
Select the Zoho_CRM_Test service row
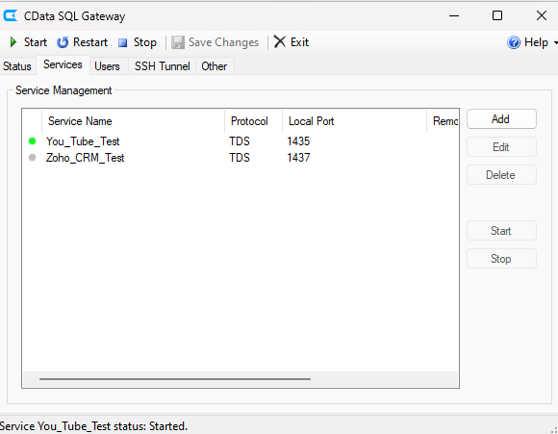pyautogui.click(x=241, y=158)
